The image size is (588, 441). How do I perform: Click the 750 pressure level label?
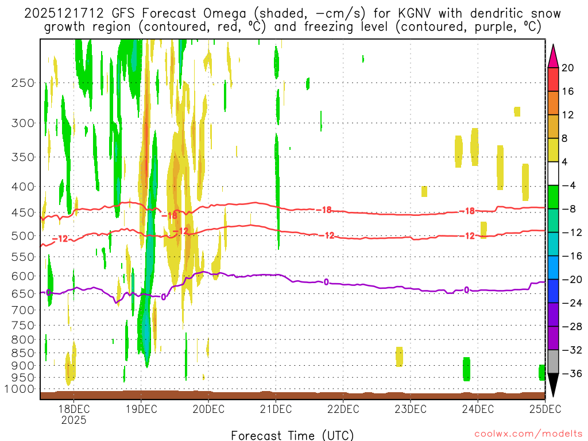tap(23, 326)
